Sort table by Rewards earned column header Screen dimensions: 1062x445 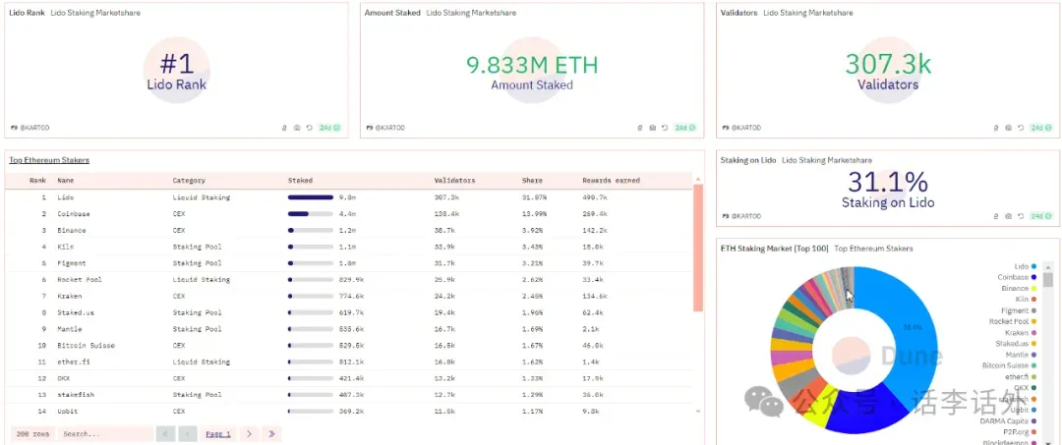(x=611, y=181)
